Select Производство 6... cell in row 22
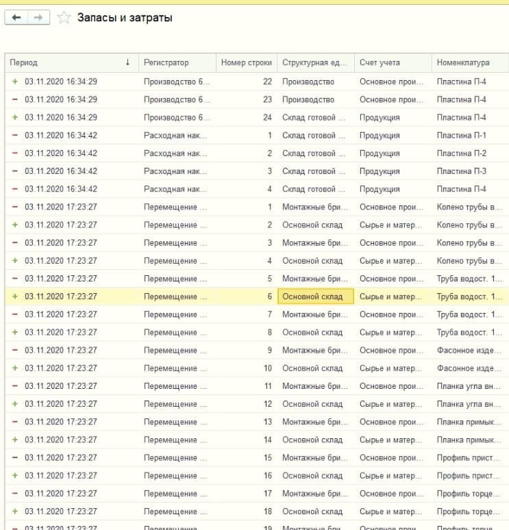The height and width of the screenshot is (530, 509). (177, 81)
